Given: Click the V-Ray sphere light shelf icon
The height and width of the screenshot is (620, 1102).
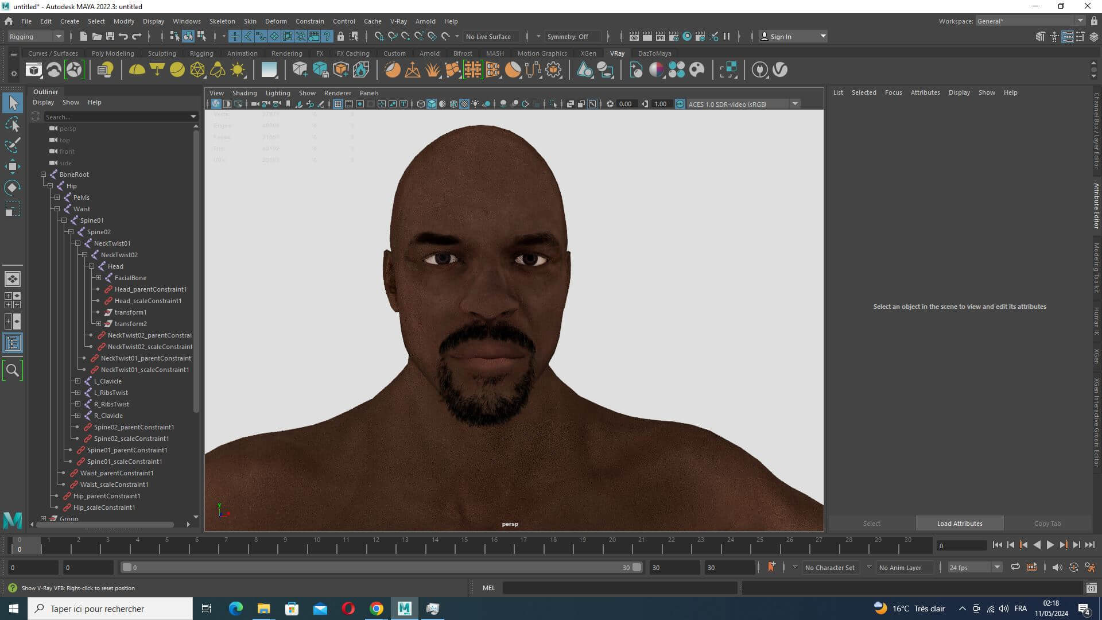Looking at the screenshot, I should [x=177, y=70].
